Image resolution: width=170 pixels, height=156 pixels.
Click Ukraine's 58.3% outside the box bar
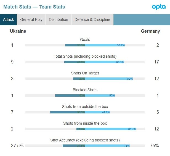click(68, 112)
